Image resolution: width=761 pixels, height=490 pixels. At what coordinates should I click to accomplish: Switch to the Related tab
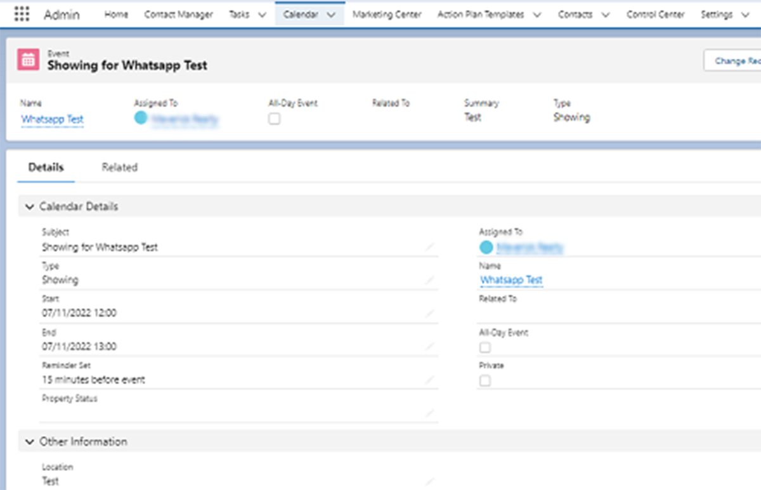point(119,167)
